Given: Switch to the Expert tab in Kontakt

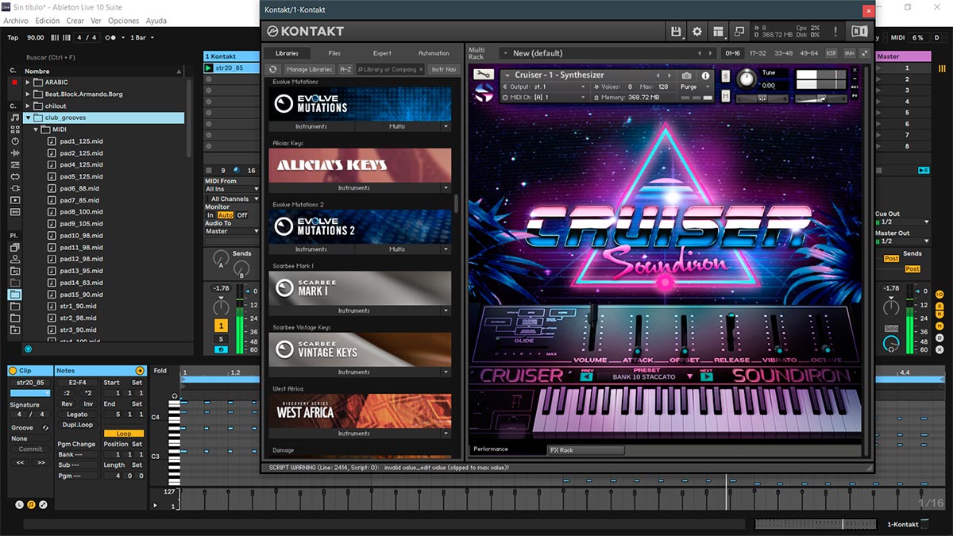Looking at the screenshot, I should click(x=382, y=53).
